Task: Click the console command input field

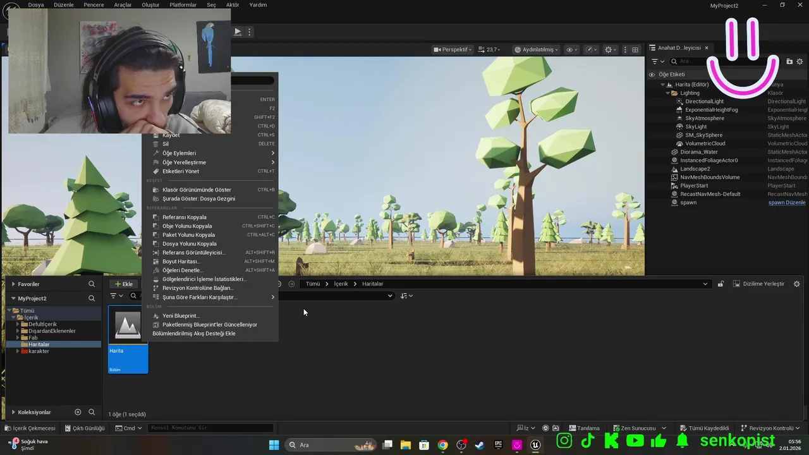Action: tap(210, 428)
